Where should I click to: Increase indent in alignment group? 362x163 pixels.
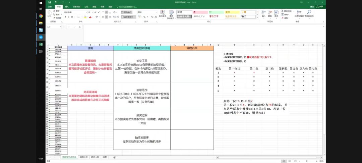(x=118, y=17)
